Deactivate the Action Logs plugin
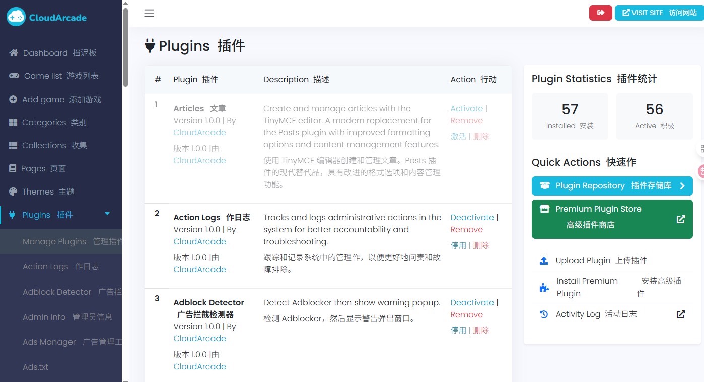 coord(472,217)
